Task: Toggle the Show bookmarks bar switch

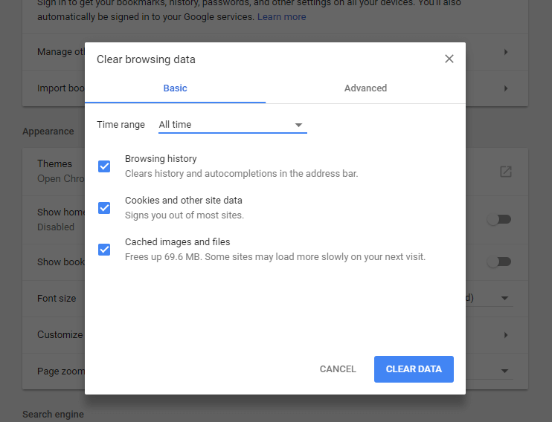Action: click(499, 262)
